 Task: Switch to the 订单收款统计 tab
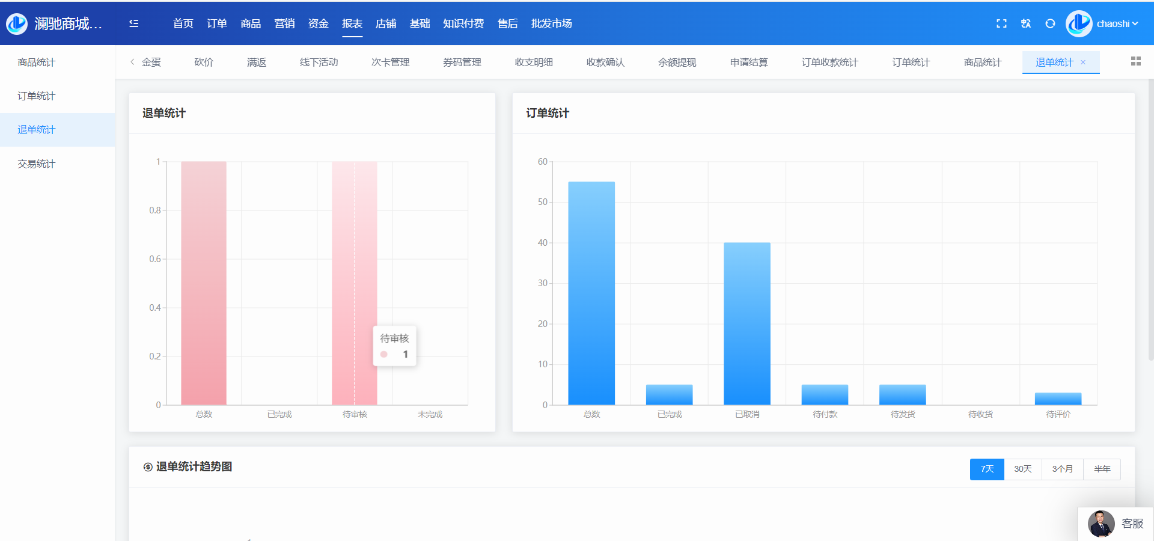pyautogui.click(x=829, y=63)
